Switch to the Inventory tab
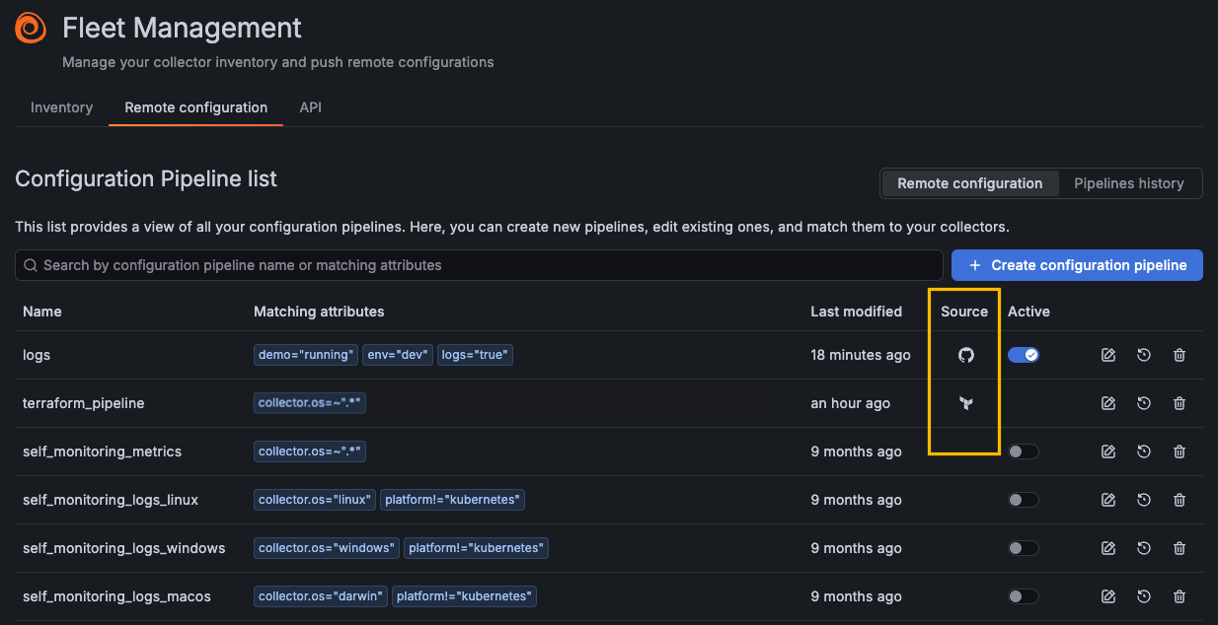The image size is (1218, 625). point(61,107)
